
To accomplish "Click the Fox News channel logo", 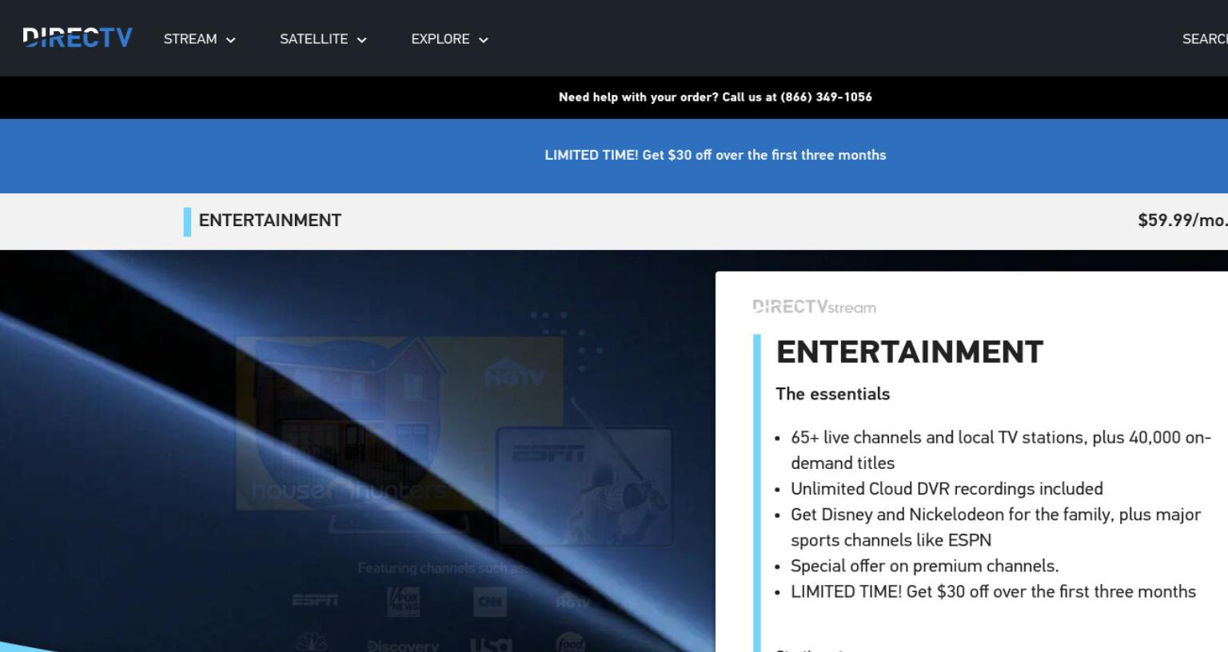I will point(403,602).
